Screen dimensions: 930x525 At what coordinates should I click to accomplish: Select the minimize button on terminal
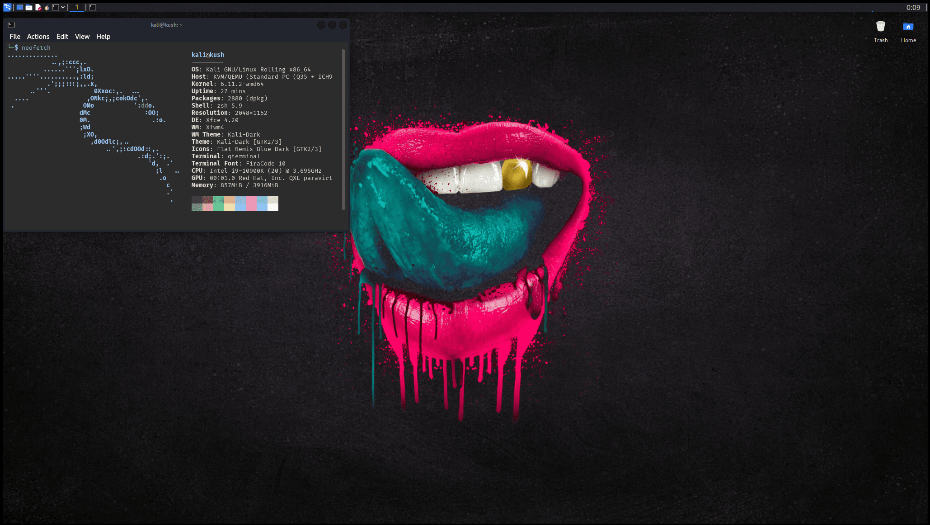tap(321, 24)
